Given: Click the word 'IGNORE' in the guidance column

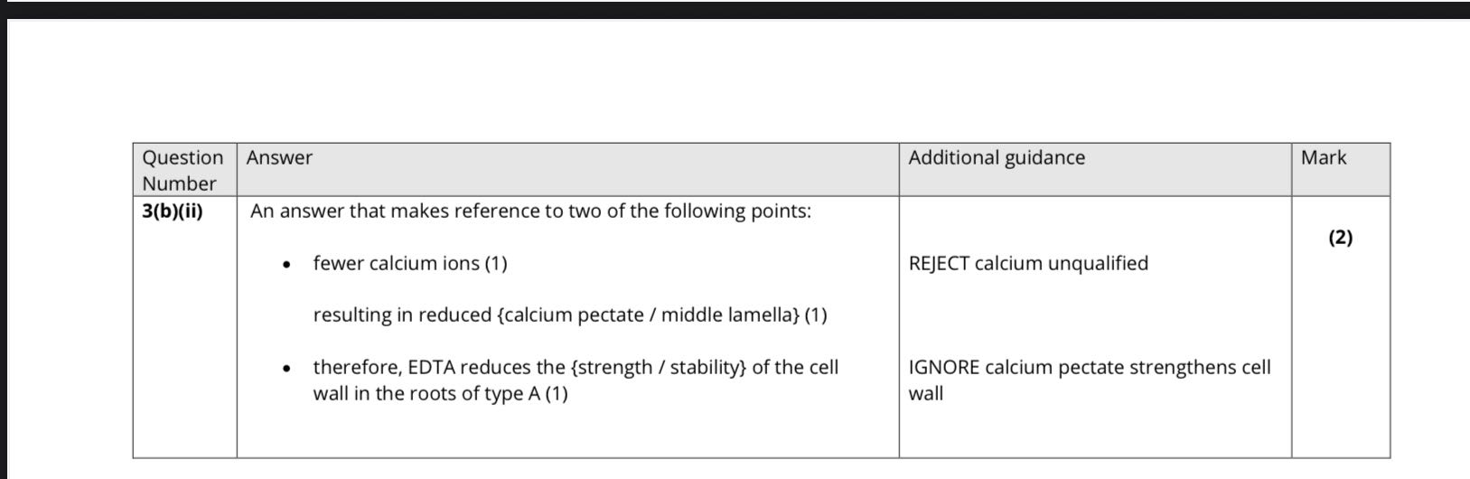Looking at the screenshot, I should click(943, 368).
